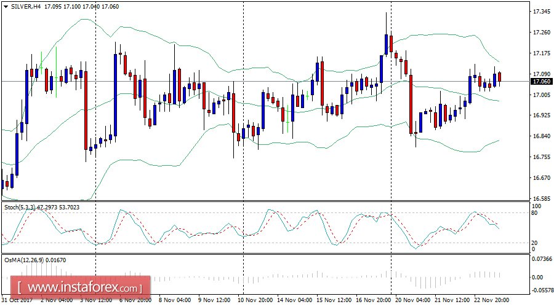This screenshot has height=307, width=554.
Task: Click the OsMA -0.05578 scale value
Action: 542,290
